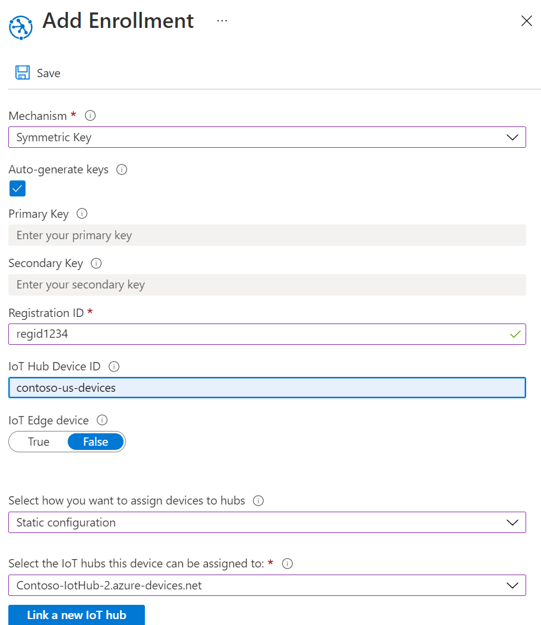Click Link a new IoT hub button
This screenshot has width=541, height=625.
tap(77, 615)
